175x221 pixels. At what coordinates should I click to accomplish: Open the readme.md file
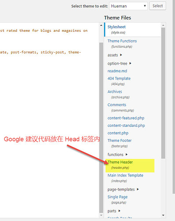pyautogui.click(x=117, y=71)
